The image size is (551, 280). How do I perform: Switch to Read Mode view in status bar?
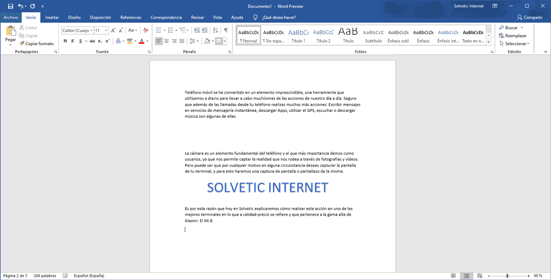(454, 276)
